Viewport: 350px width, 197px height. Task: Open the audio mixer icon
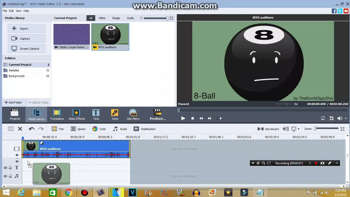[286, 129]
